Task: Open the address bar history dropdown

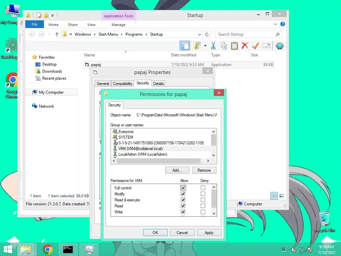Action: pos(199,34)
